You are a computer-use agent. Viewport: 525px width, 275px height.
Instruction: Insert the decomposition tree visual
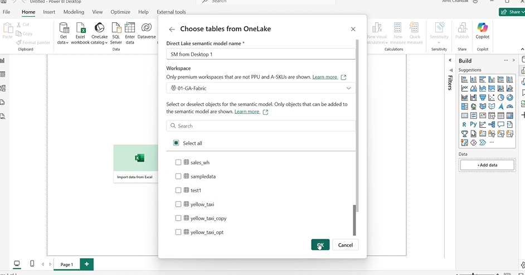(492, 124)
